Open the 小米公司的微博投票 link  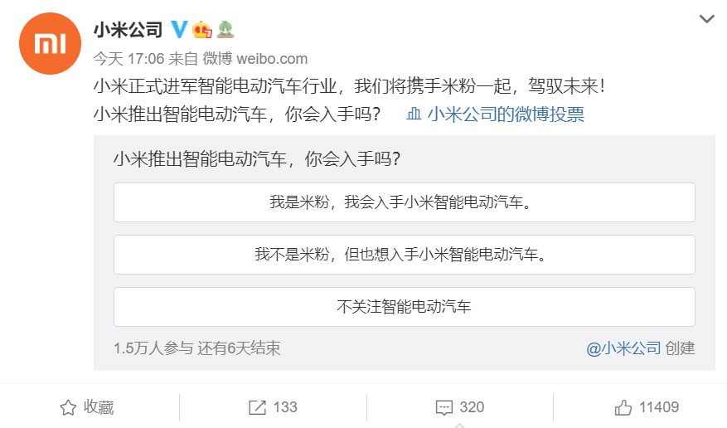tap(506, 114)
